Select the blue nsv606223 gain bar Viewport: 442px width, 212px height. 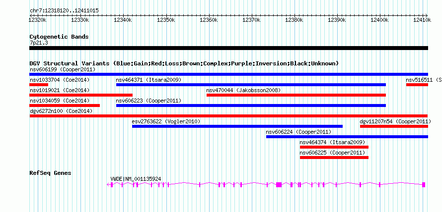251,106
